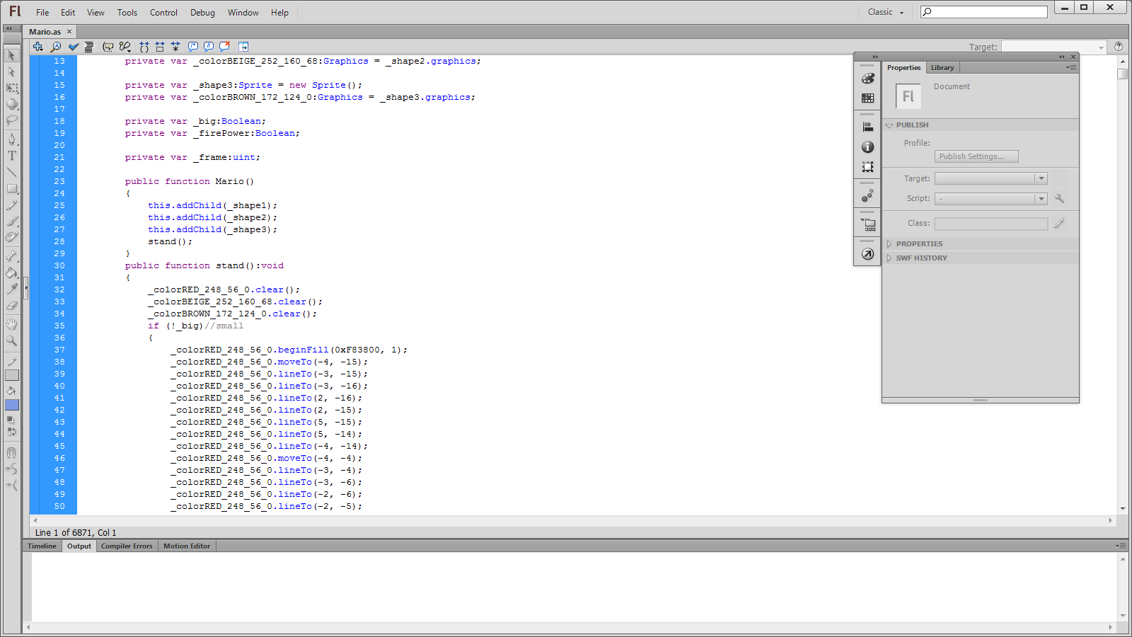The width and height of the screenshot is (1132, 637).
Task: Switch to the Library tab
Action: 942,67
